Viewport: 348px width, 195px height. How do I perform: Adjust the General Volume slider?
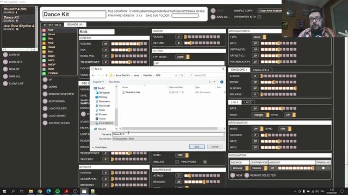coord(129,44)
